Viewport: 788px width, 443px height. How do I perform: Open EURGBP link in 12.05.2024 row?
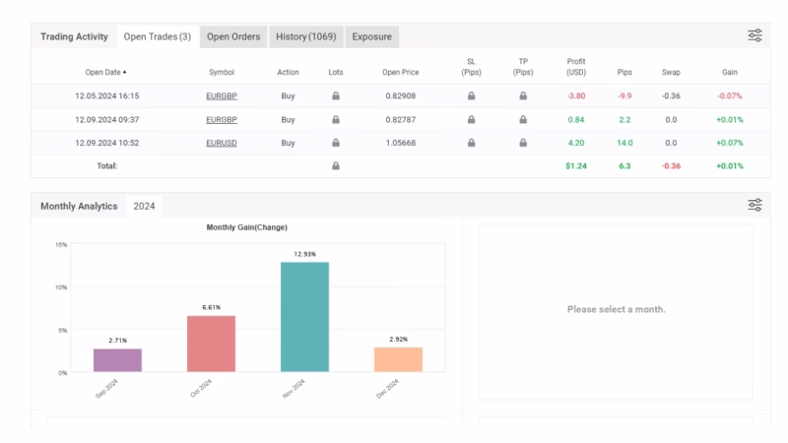pos(221,95)
